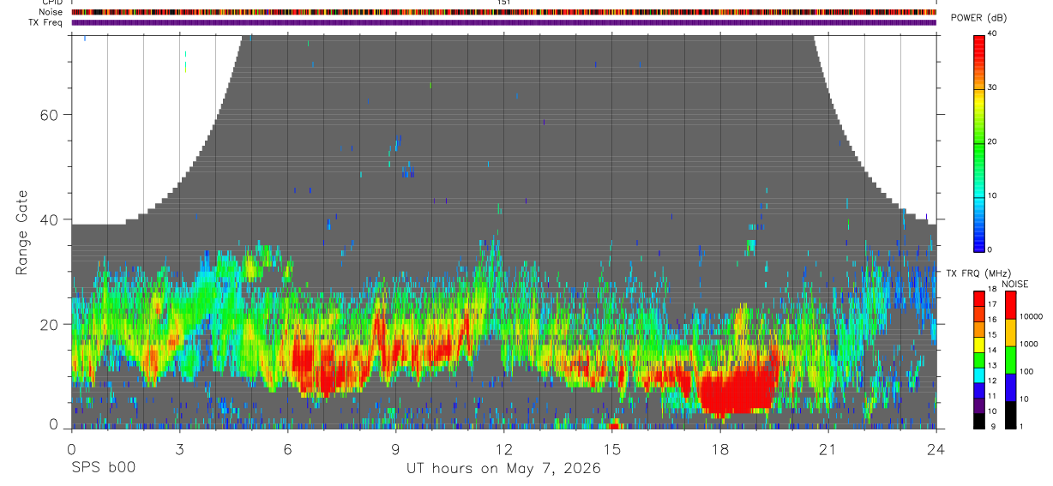Click the green band in NOISE legend
Image resolution: width=1053 pixels, height=486 pixels.
[x=1009, y=360]
